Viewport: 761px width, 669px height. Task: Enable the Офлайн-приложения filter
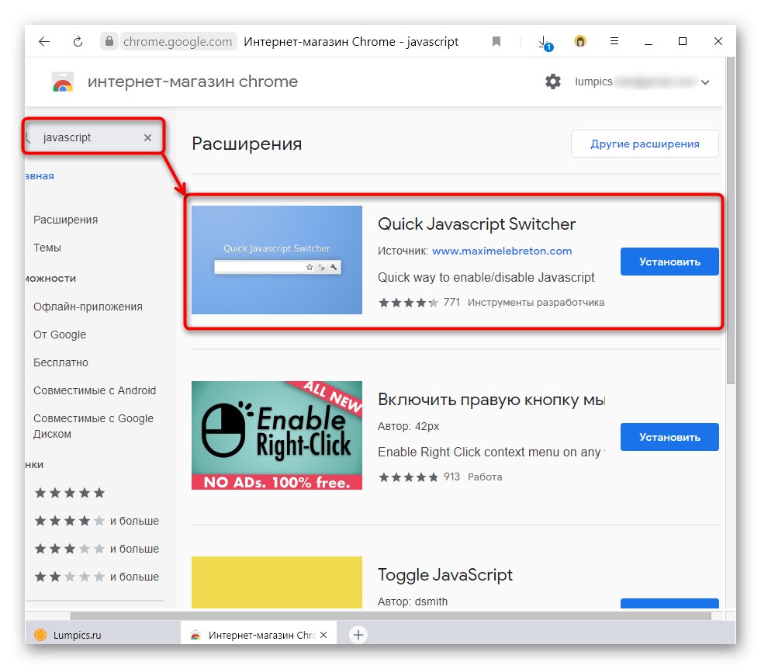[88, 307]
